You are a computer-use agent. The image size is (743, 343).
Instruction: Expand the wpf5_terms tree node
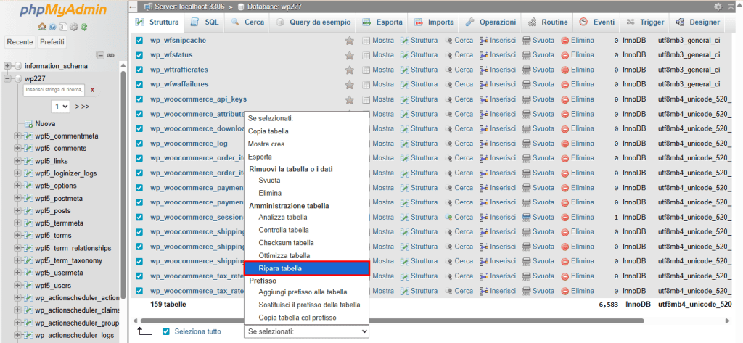[x=17, y=236]
